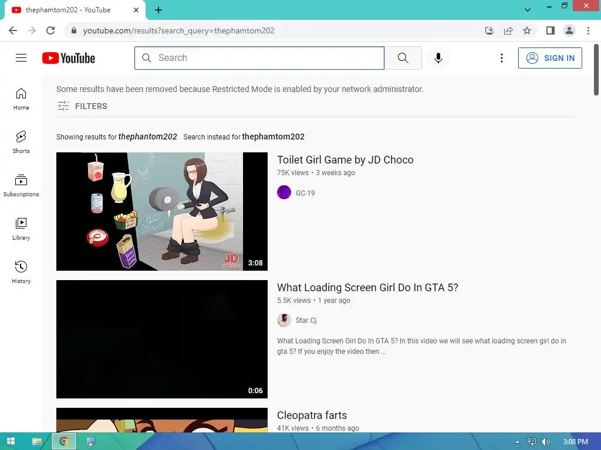
Task: Open search FILTERS
Action: pos(82,106)
